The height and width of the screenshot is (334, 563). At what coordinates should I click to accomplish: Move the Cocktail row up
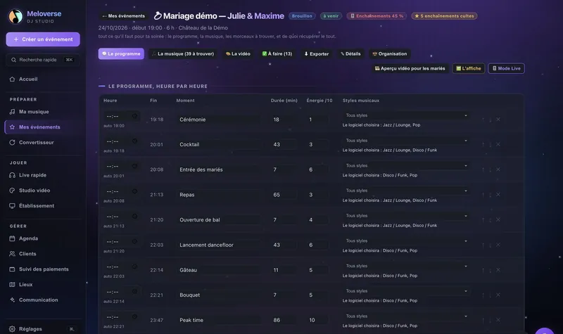(483, 144)
